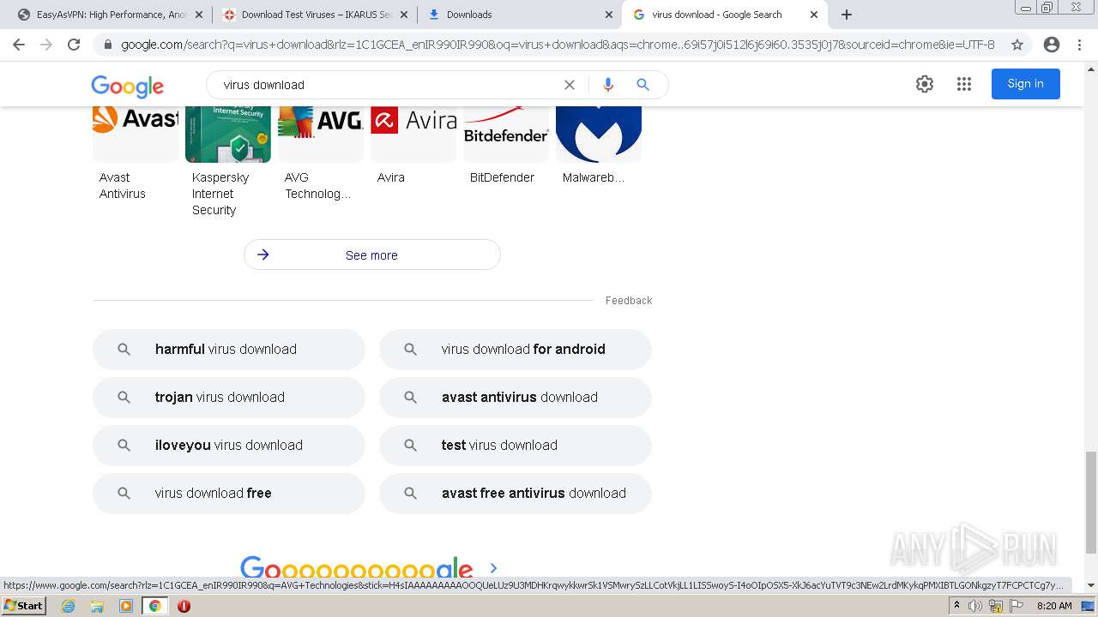Screen dimensions: 1098x617
Task: Sign in to Google
Action: (1026, 84)
